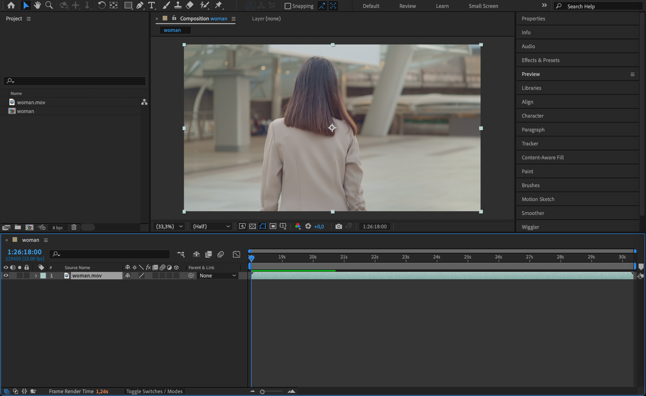The width and height of the screenshot is (646, 396).
Task: Hide woman.mov layer with eye toggle
Action: coord(6,276)
